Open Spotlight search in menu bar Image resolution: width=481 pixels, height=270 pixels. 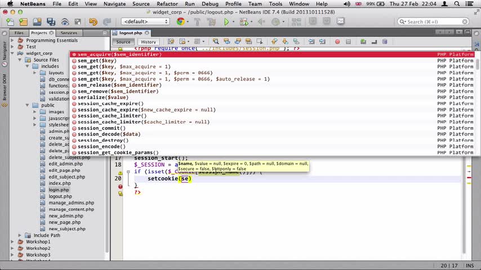[x=457, y=4]
